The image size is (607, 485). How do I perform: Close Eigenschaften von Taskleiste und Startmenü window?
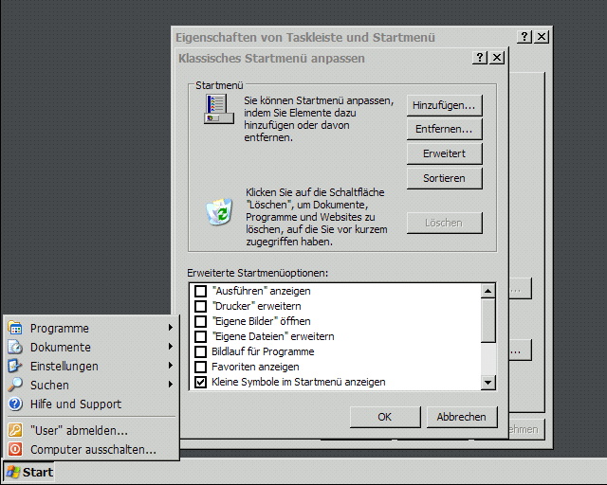542,37
